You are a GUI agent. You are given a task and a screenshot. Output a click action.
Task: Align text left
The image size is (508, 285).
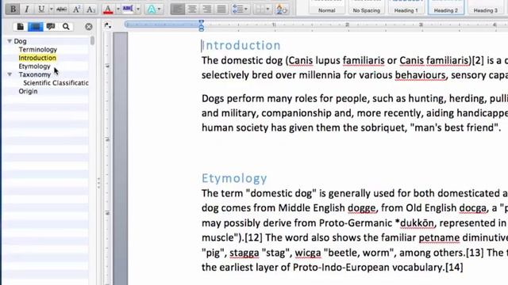click(178, 9)
